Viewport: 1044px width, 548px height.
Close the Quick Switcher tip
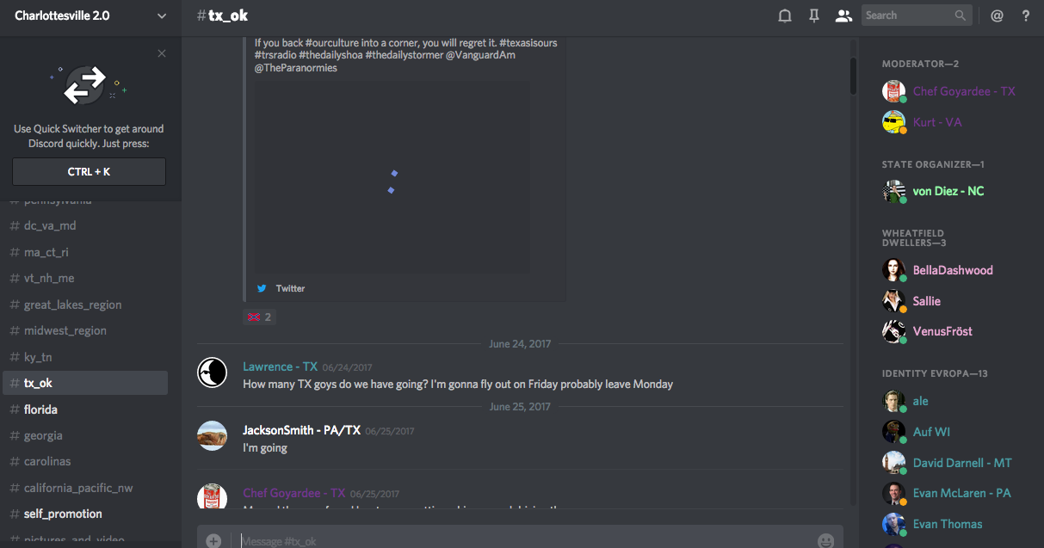tap(162, 53)
